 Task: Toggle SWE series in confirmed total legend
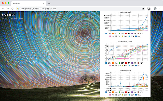pyautogui.click(x=125, y=36)
